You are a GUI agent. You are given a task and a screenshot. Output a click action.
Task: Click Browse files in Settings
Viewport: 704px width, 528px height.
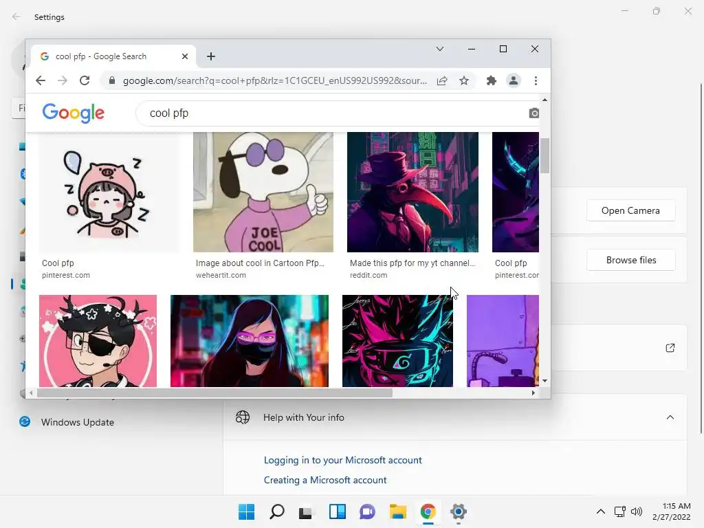click(x=631, y=260)
